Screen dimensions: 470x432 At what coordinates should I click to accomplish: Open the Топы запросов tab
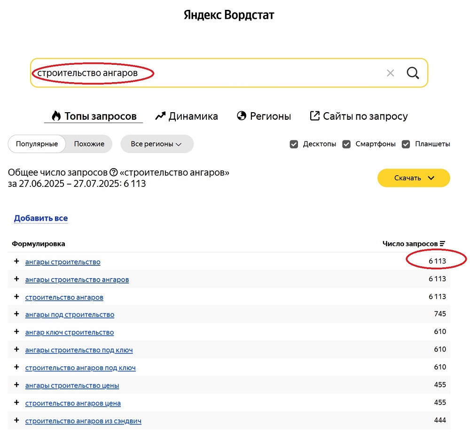[94, 116]
